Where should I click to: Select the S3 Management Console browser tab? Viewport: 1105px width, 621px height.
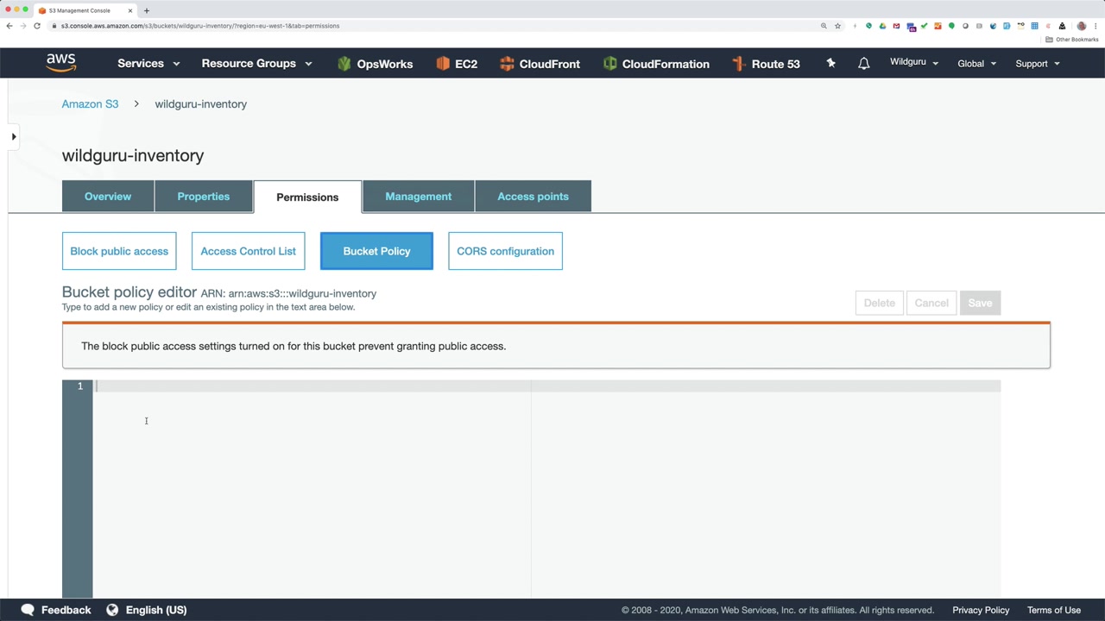[x=85, y=10]
